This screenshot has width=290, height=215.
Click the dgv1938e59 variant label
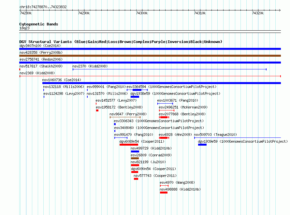point(175,93)
